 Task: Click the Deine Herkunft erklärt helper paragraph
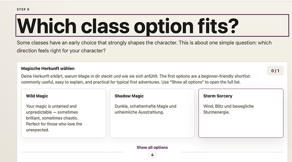[x=136, y=79]
